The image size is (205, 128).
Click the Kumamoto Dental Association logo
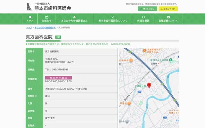coord(49,6)
